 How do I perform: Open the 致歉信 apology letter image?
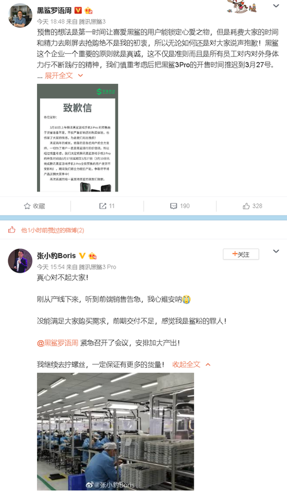click(x=77, y=138)
